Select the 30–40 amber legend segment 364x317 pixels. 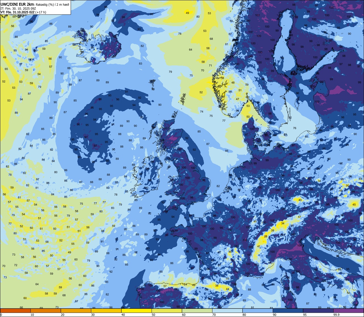pos(106,311)
